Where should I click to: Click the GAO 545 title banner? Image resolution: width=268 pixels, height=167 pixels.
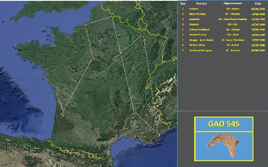click(224, 124)
